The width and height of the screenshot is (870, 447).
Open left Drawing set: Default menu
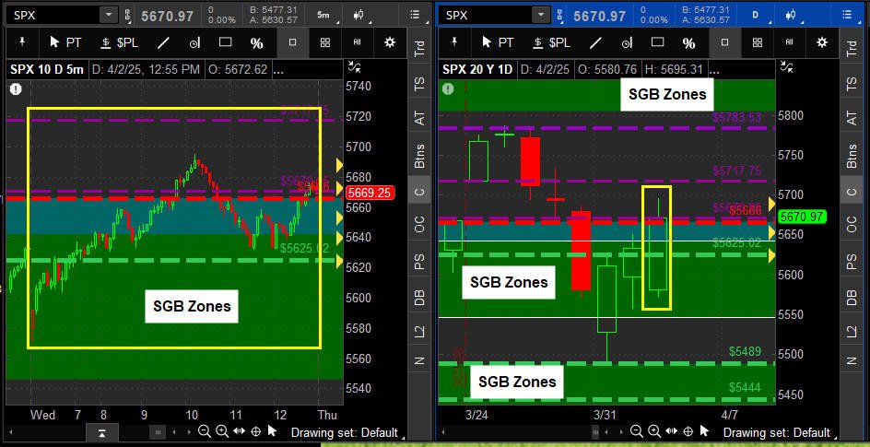pyautogui.click(x=347, y=432)
